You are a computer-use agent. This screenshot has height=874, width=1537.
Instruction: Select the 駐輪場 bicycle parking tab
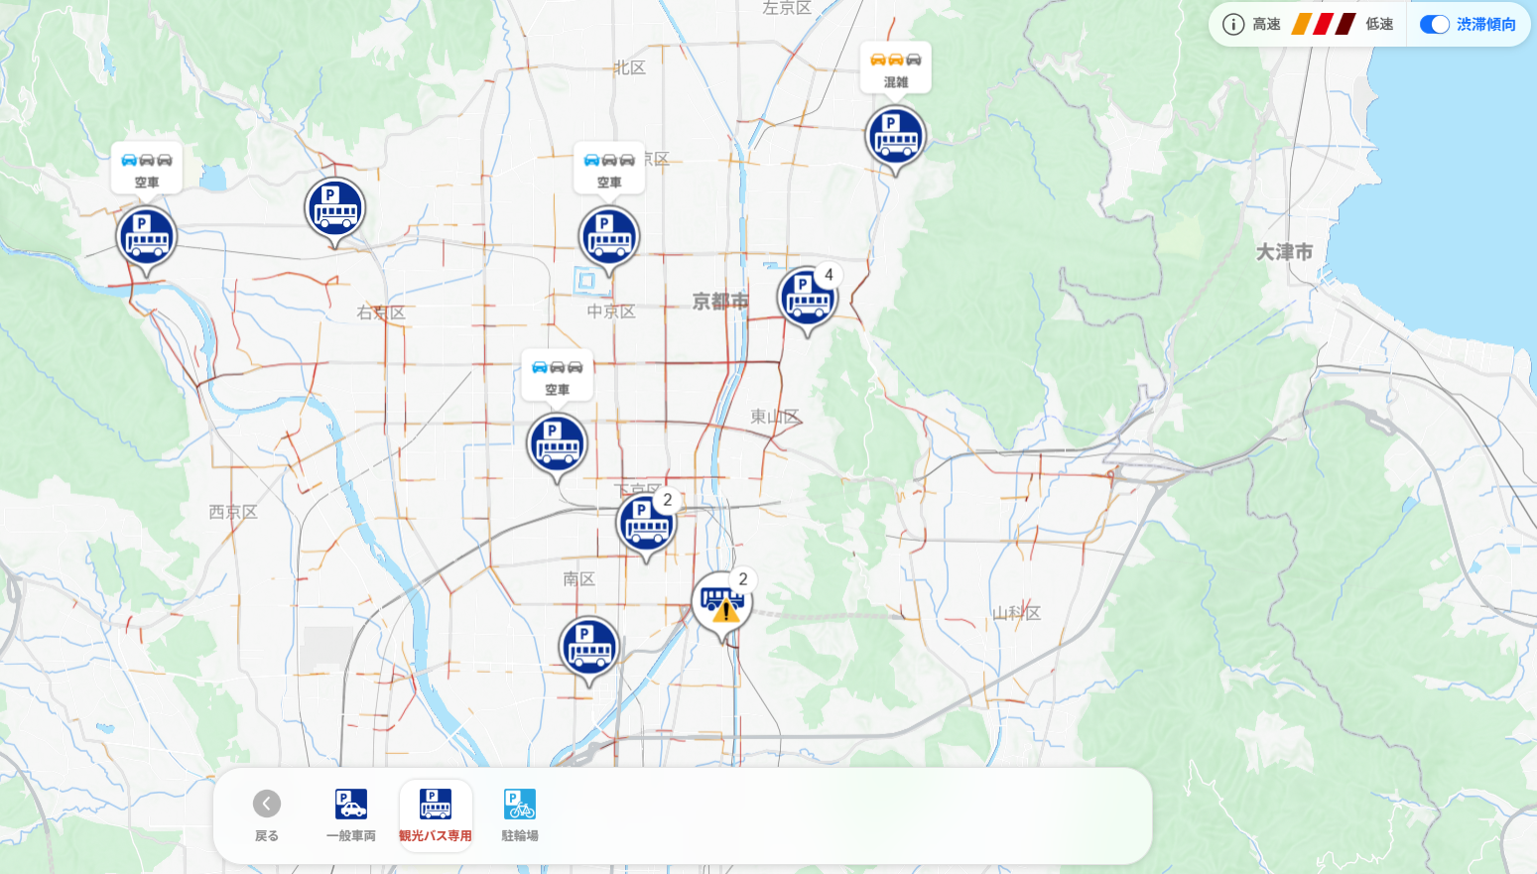[x=519, y=815]
